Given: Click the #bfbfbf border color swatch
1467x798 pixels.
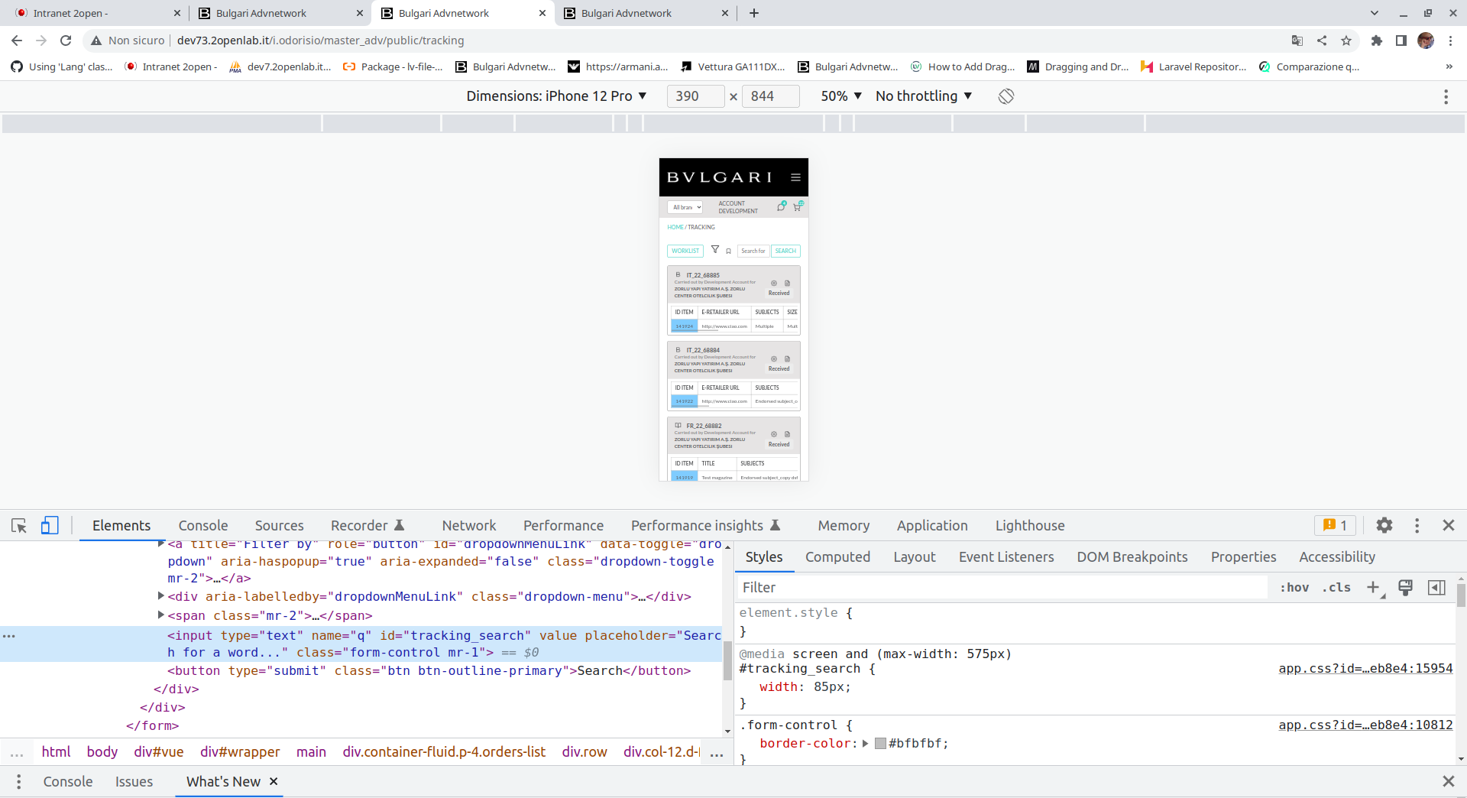Looking at the screenshot, I should [x=880, y=744].
